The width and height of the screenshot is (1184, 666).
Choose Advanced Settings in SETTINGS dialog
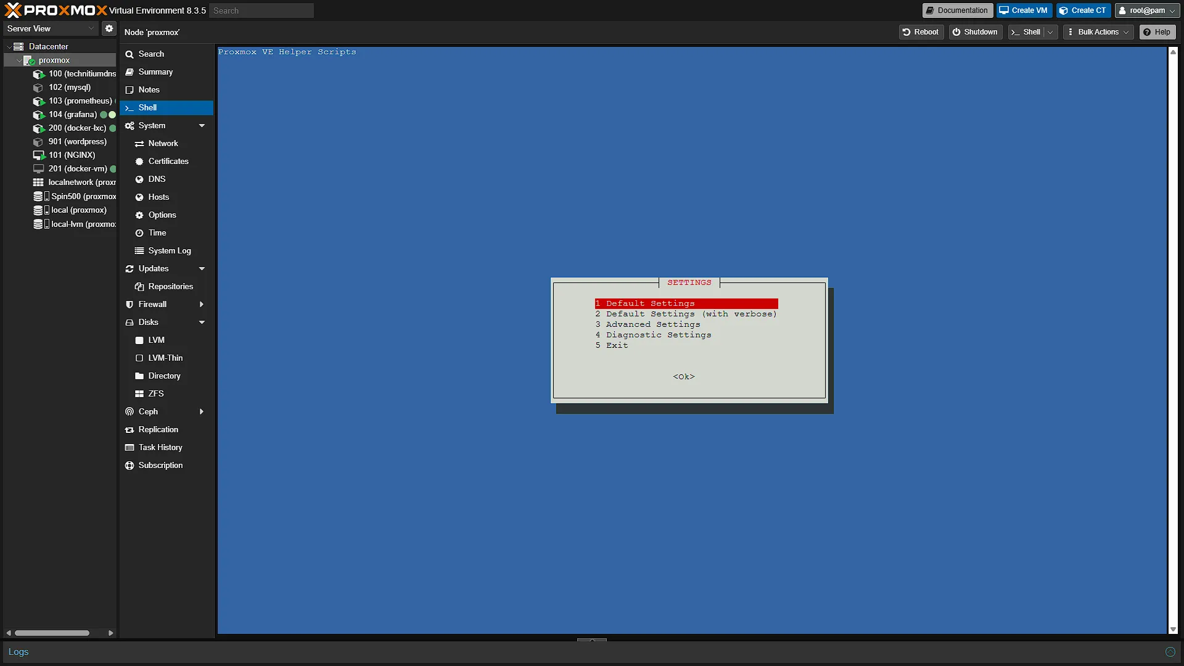click(x=648, y=324)
